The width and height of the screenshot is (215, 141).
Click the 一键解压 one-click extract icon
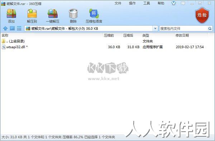(x=53, y=14)
